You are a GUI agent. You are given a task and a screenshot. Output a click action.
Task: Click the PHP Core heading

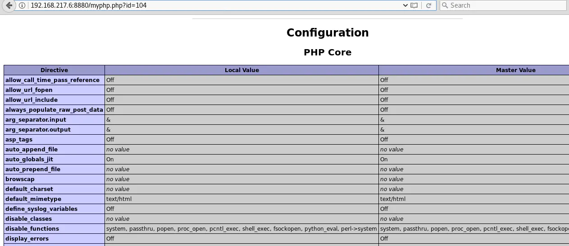pos(328,52)
